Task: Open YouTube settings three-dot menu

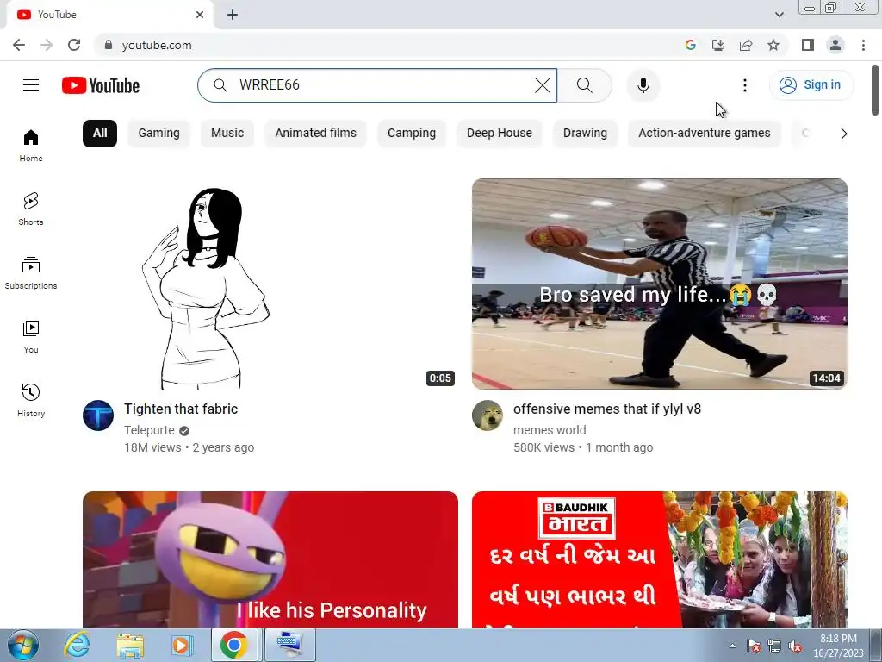Action: 745,85
